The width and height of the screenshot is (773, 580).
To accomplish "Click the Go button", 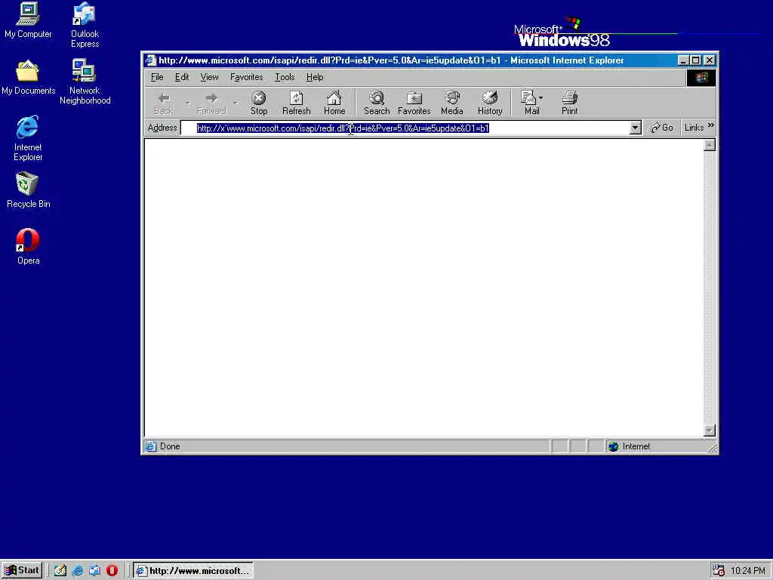I will (x=661, y=128).
